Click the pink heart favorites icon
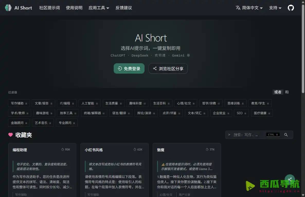Screen dimensions: 305x197 tap(11, 135)
